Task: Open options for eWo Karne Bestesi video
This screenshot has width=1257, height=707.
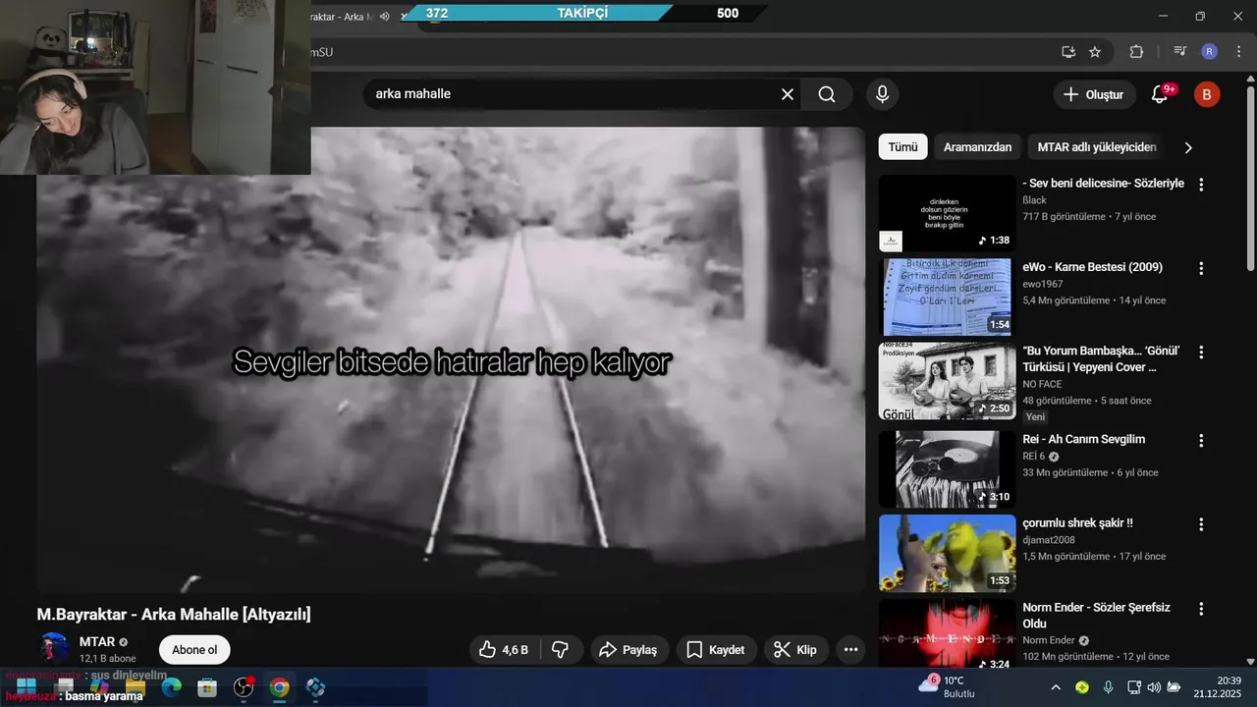Action: click(x=1200, y=268)
